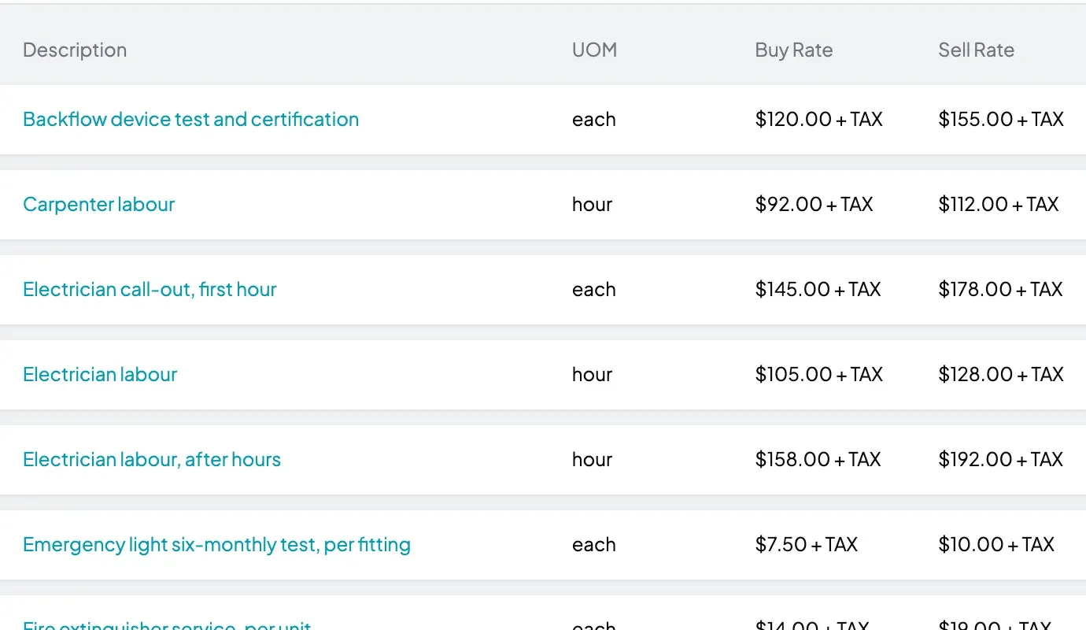Screen dimensions: 1086x630
Task: Select the $155.00 + TAX sell rate
Action: 1001,119
